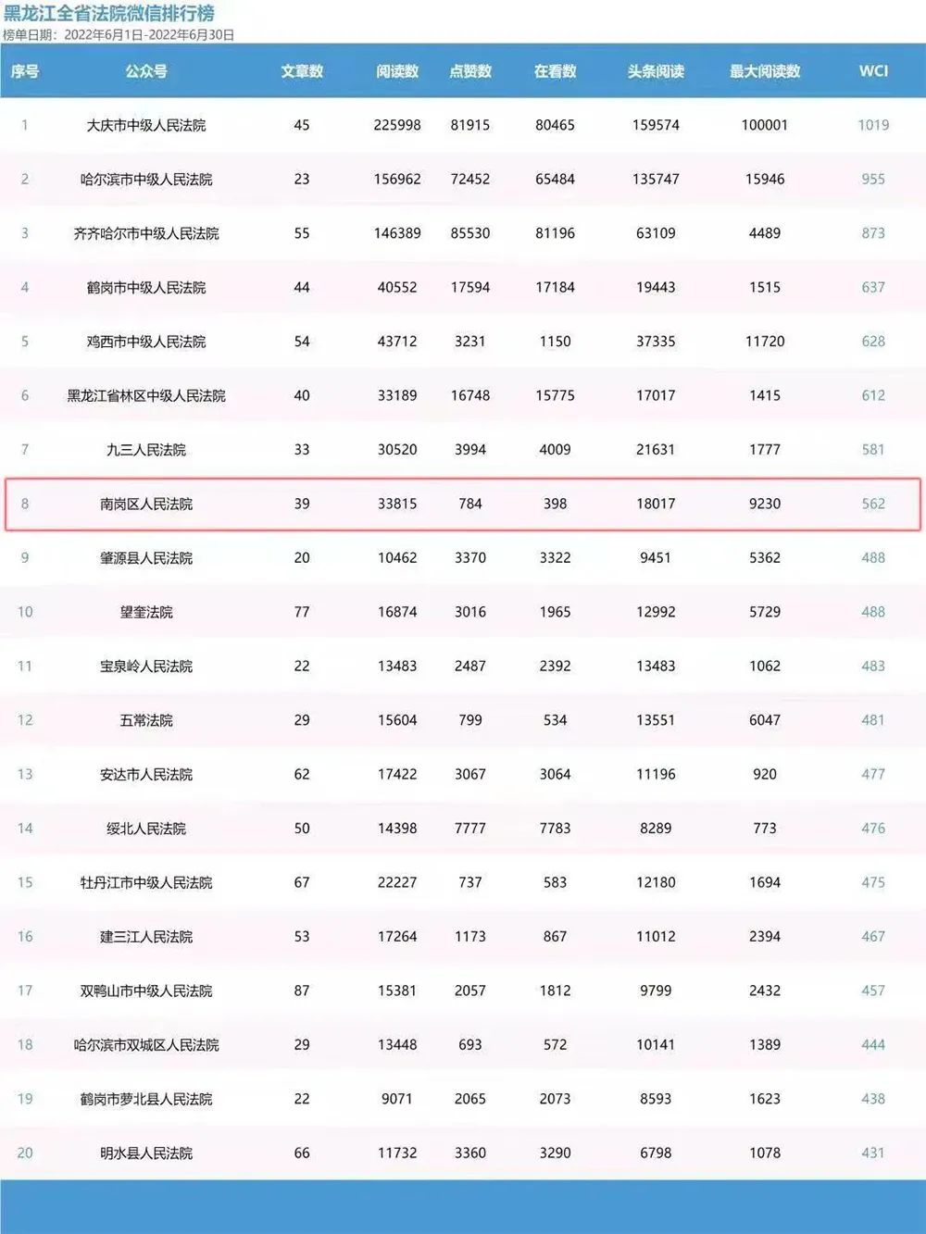Open 牡丹江市中级人民法院 entry
The image size is (926, 1234).
click(146, 882)
